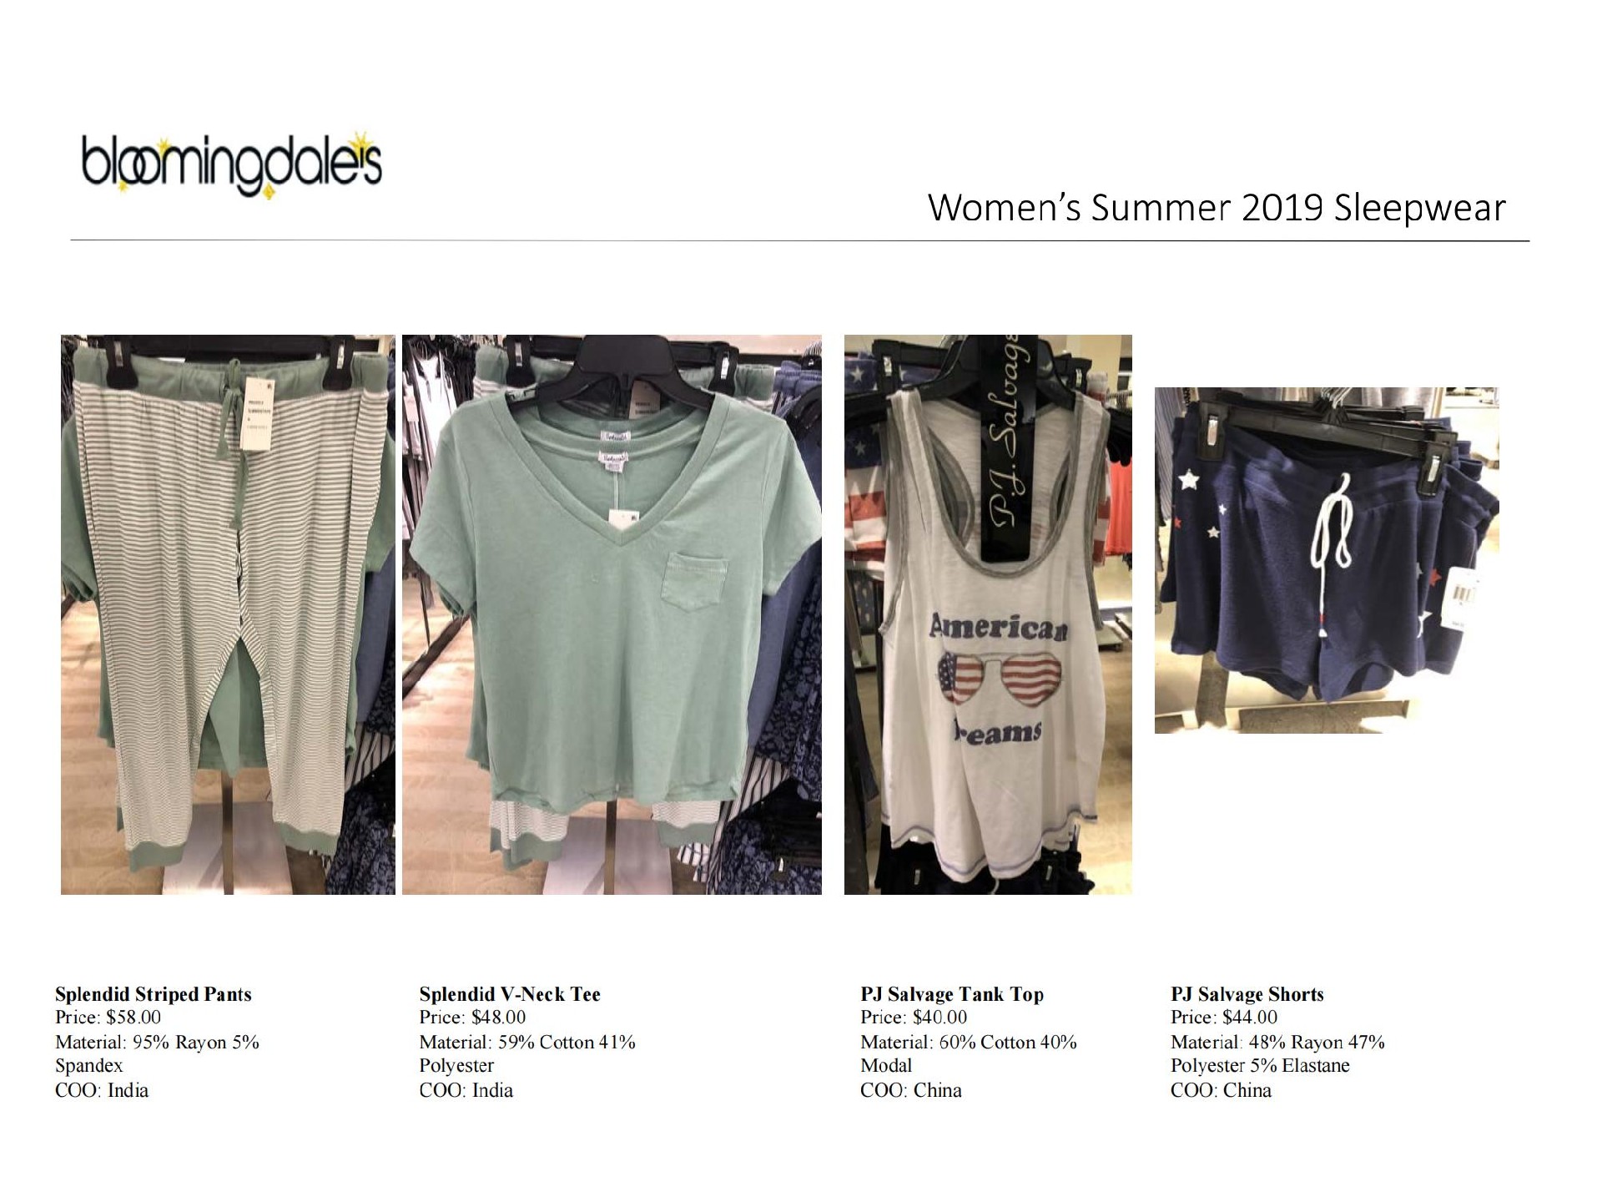Viewport: 1602px width, 1202px height.
Task: Click the Price: $58.00 text
Action: click(108, 1018)
